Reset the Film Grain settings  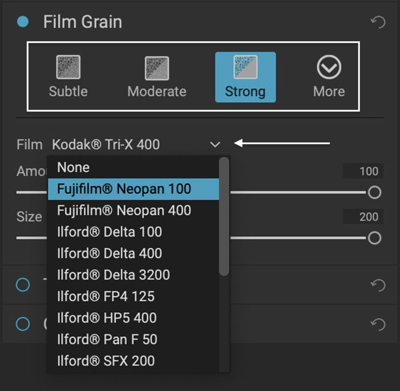[x=378, y=23]
